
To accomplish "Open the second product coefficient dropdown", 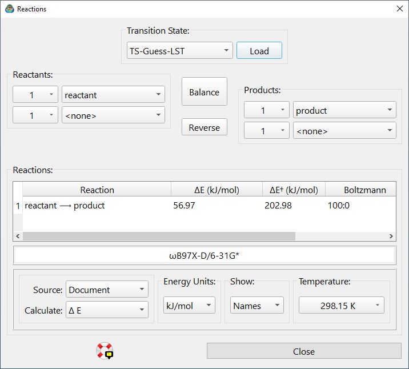I will pos(267,130).
